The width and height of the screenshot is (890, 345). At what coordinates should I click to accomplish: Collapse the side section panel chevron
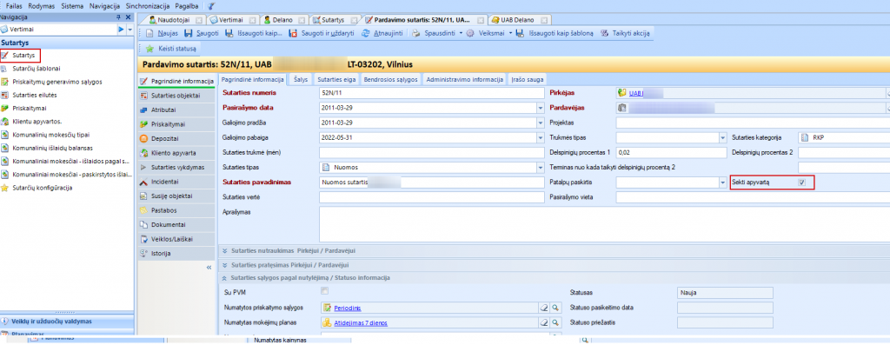tap(209, 268)
